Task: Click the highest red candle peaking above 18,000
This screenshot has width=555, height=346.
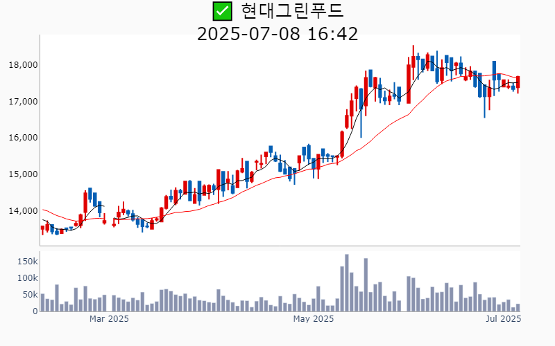Action: coord(413,62)
